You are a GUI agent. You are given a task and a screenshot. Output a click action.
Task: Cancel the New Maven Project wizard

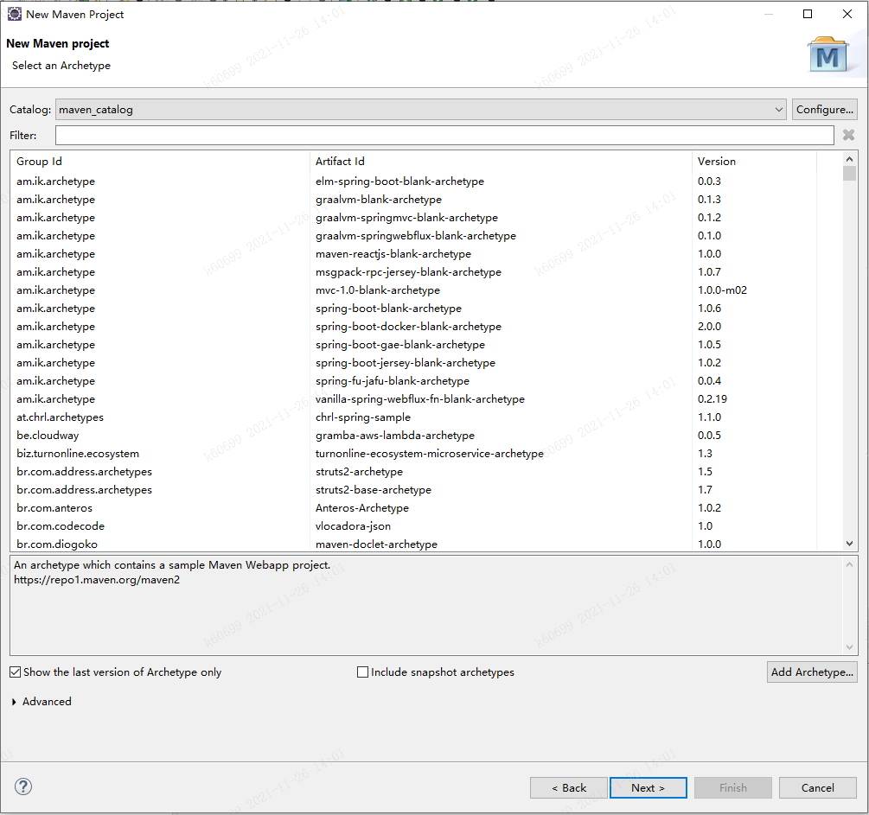pos(817,787)
